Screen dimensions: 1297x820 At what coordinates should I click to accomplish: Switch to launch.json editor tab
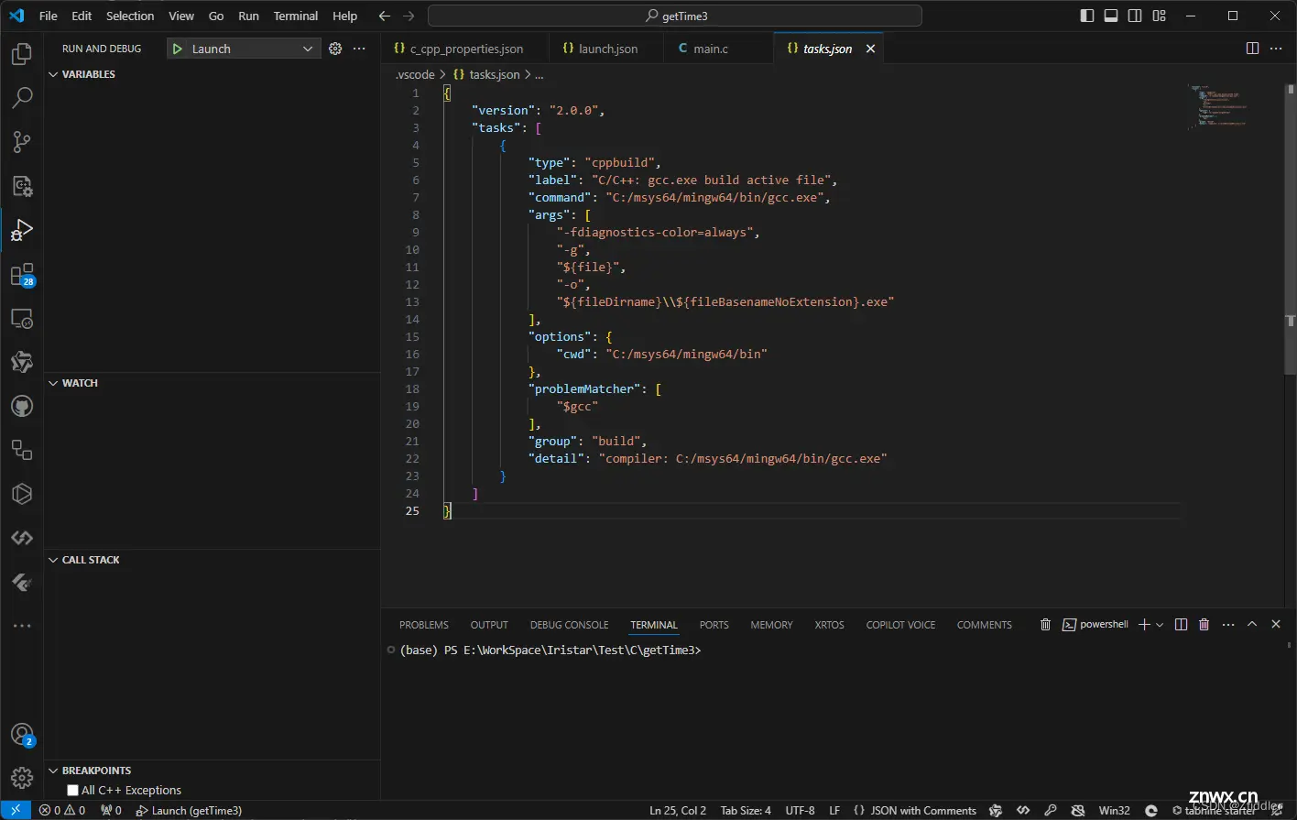607,49
